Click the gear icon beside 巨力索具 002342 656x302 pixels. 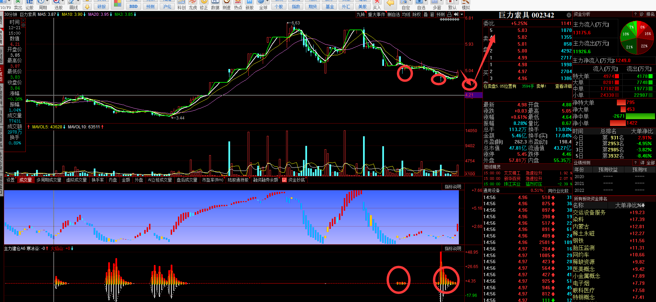pyautogui.click(x=569, y=15)
